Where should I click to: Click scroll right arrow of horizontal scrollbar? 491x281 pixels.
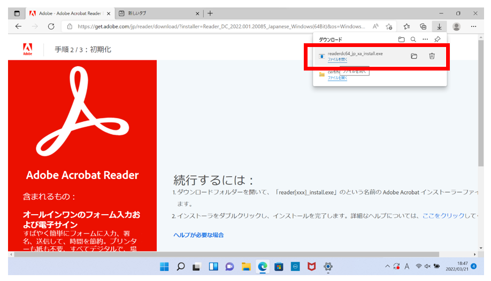coord(475,254)
